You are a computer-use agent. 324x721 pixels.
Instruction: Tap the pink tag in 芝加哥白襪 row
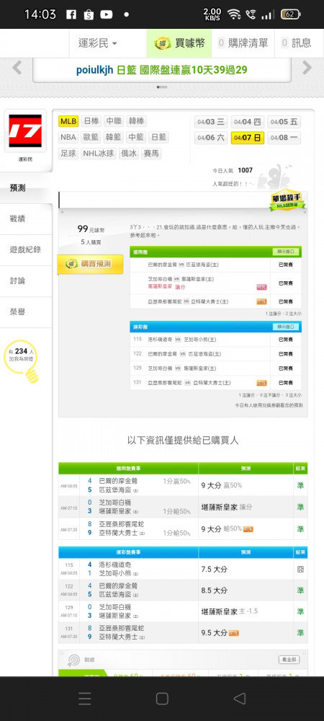261,287
